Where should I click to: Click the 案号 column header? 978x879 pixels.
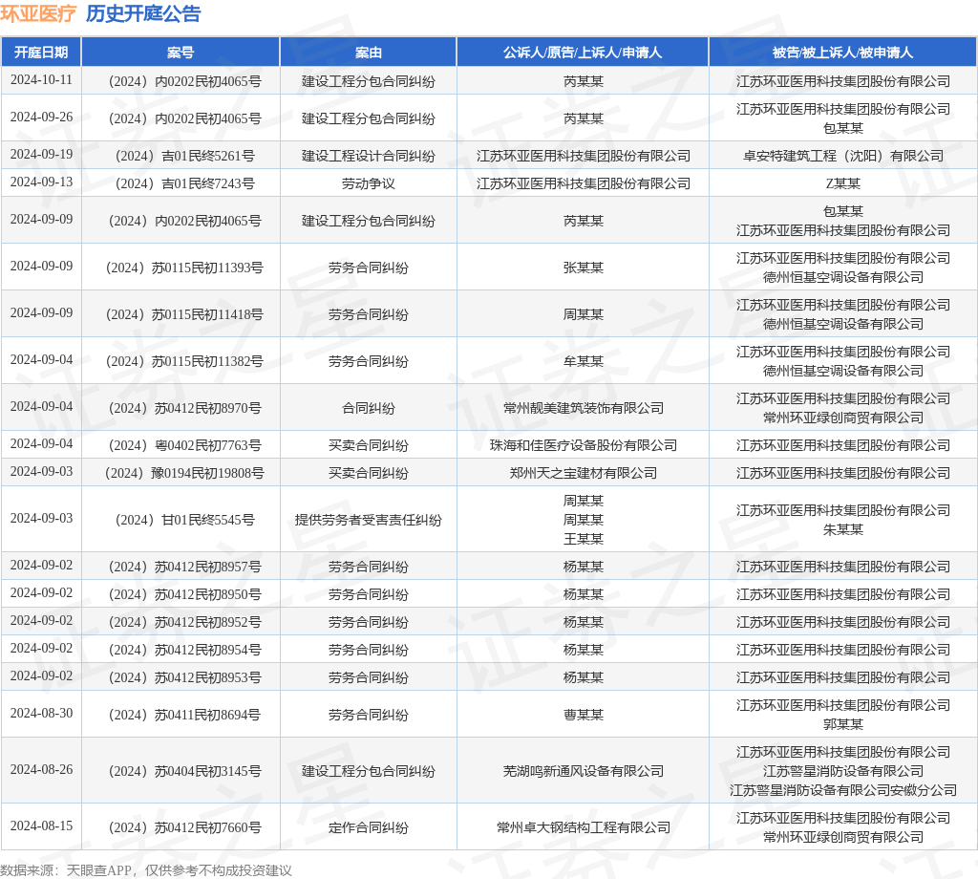(181, 53)
